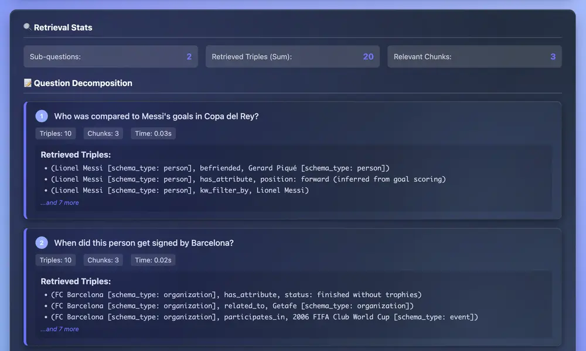Click 'Triples: 10' chip in the Copa del Rey question

pos(56,133)
